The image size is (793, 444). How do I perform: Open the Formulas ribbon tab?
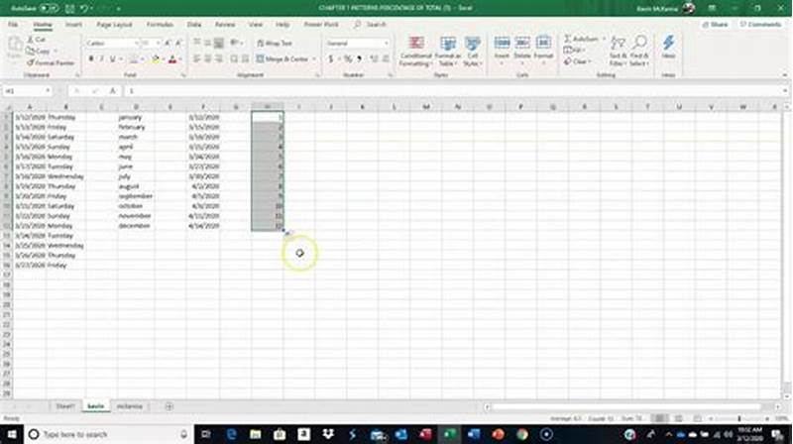click(x=160, y=24)
